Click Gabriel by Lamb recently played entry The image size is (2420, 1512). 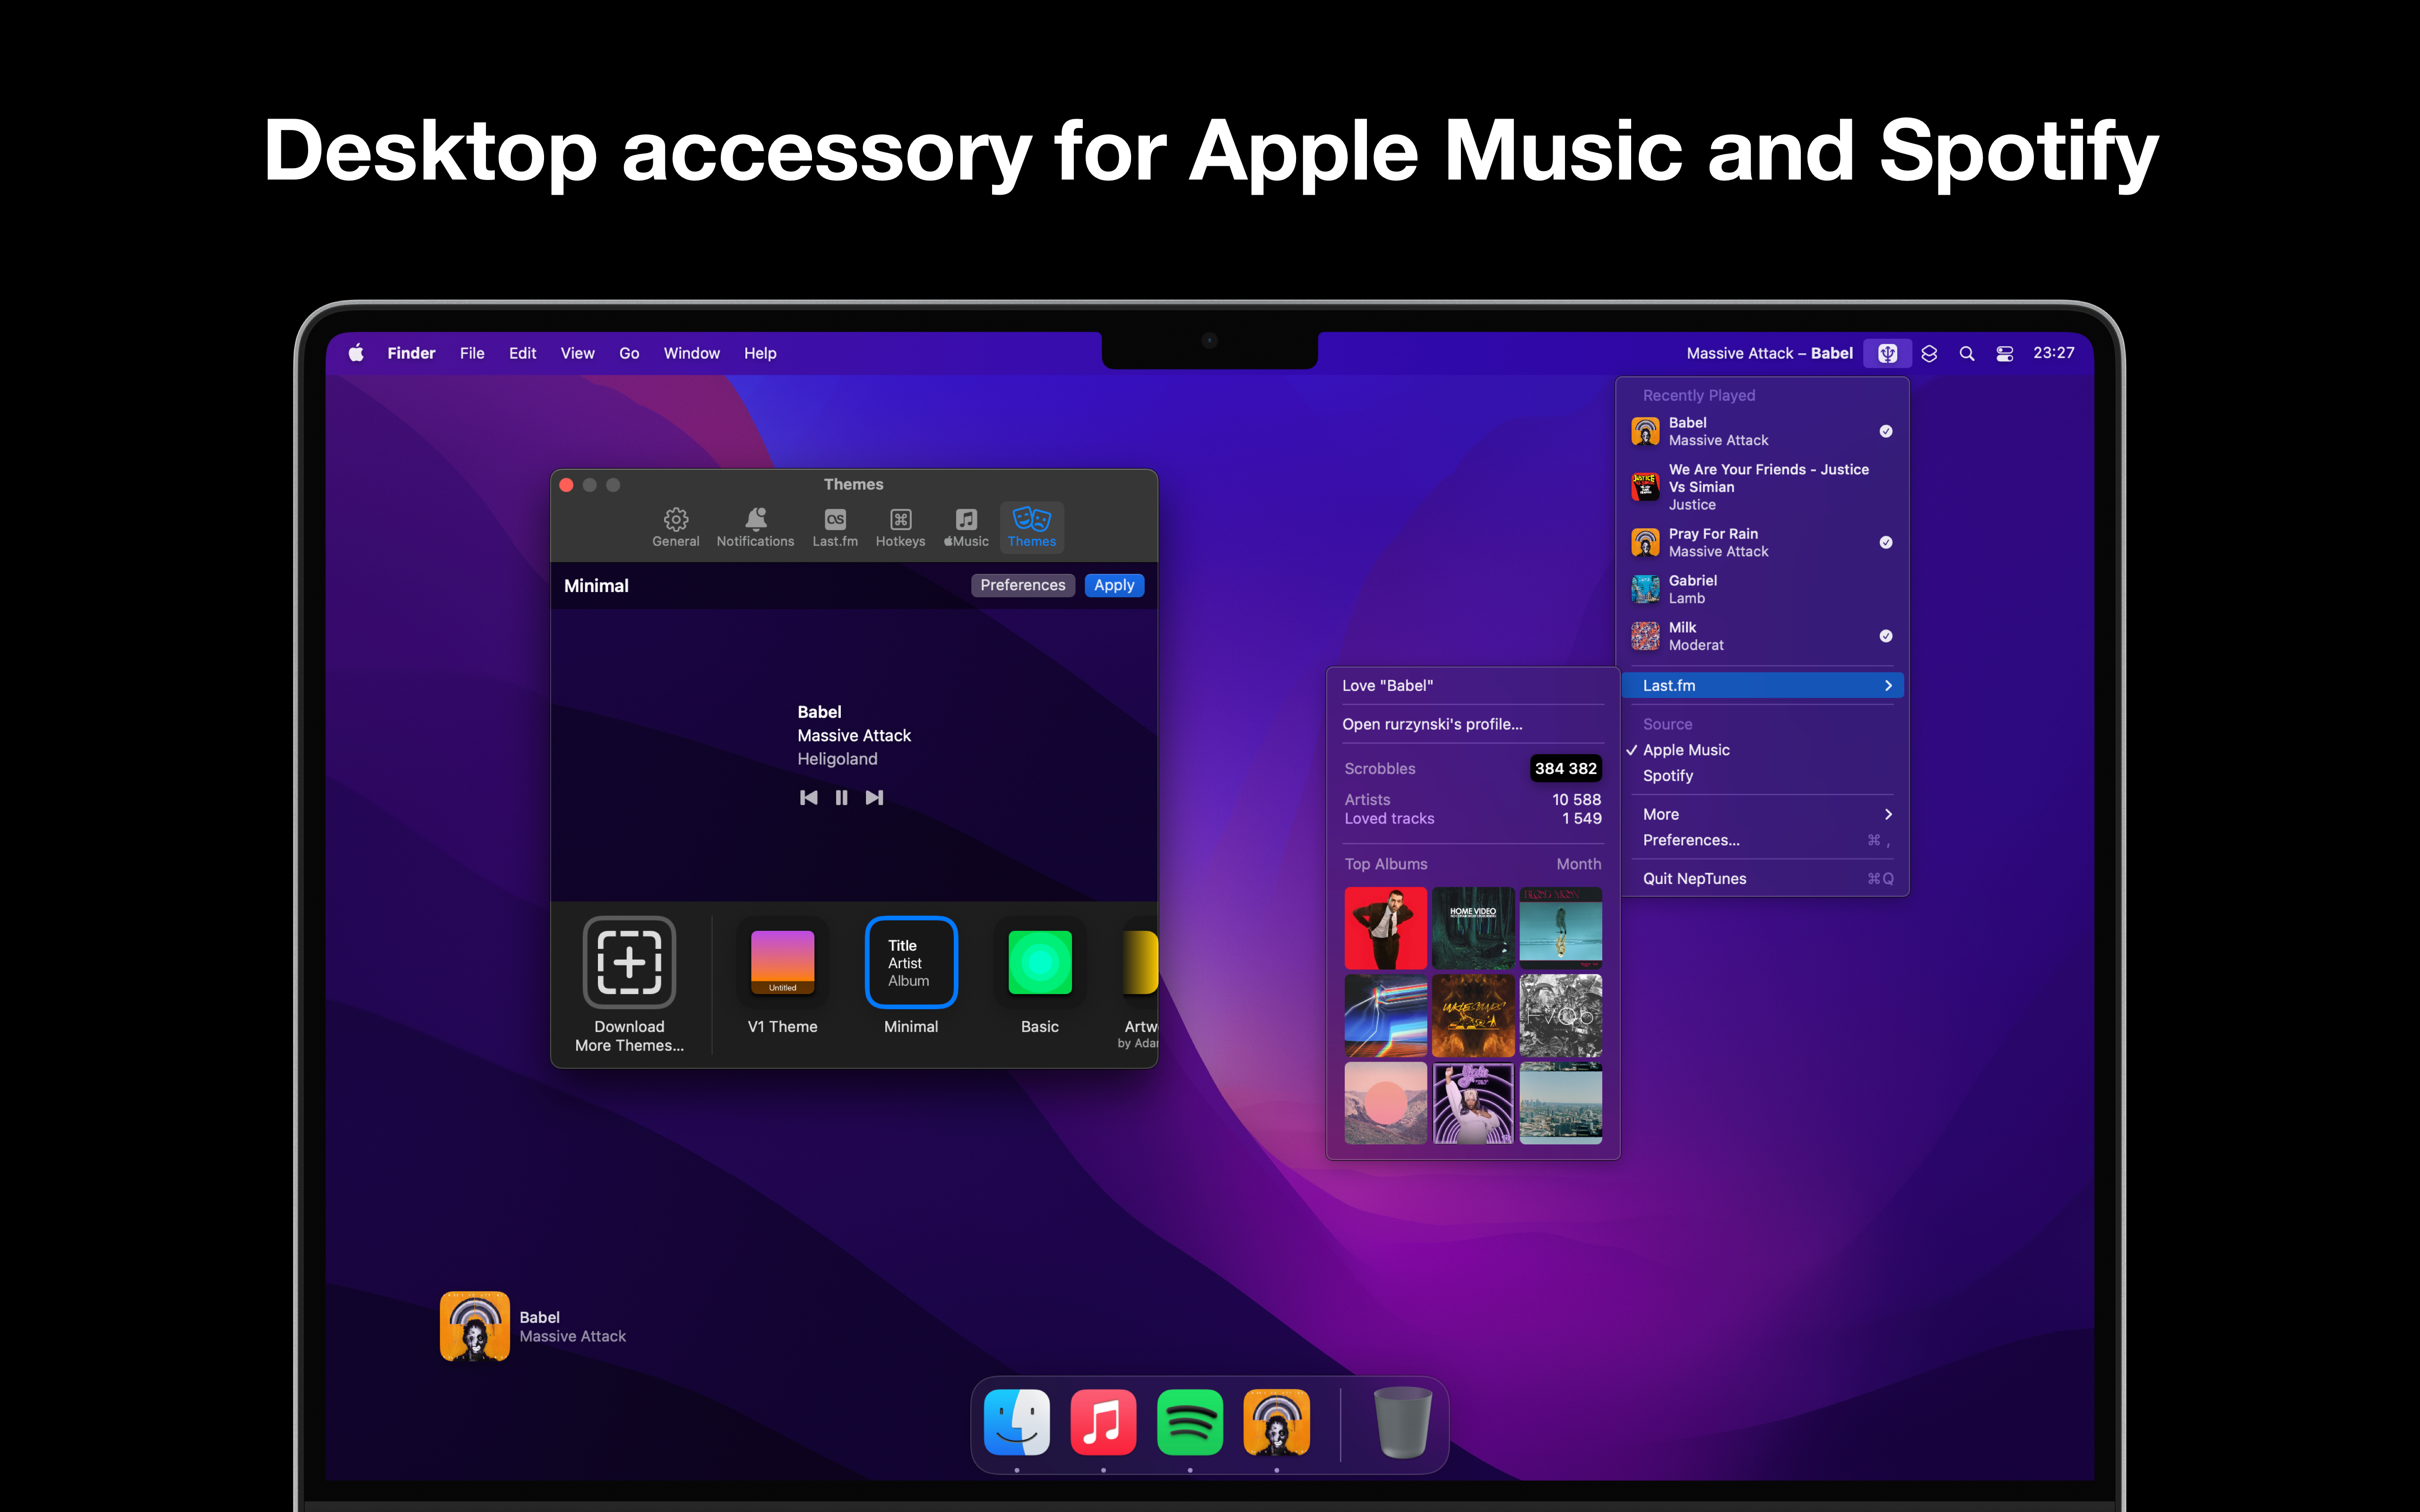[x=1762, y=589]
